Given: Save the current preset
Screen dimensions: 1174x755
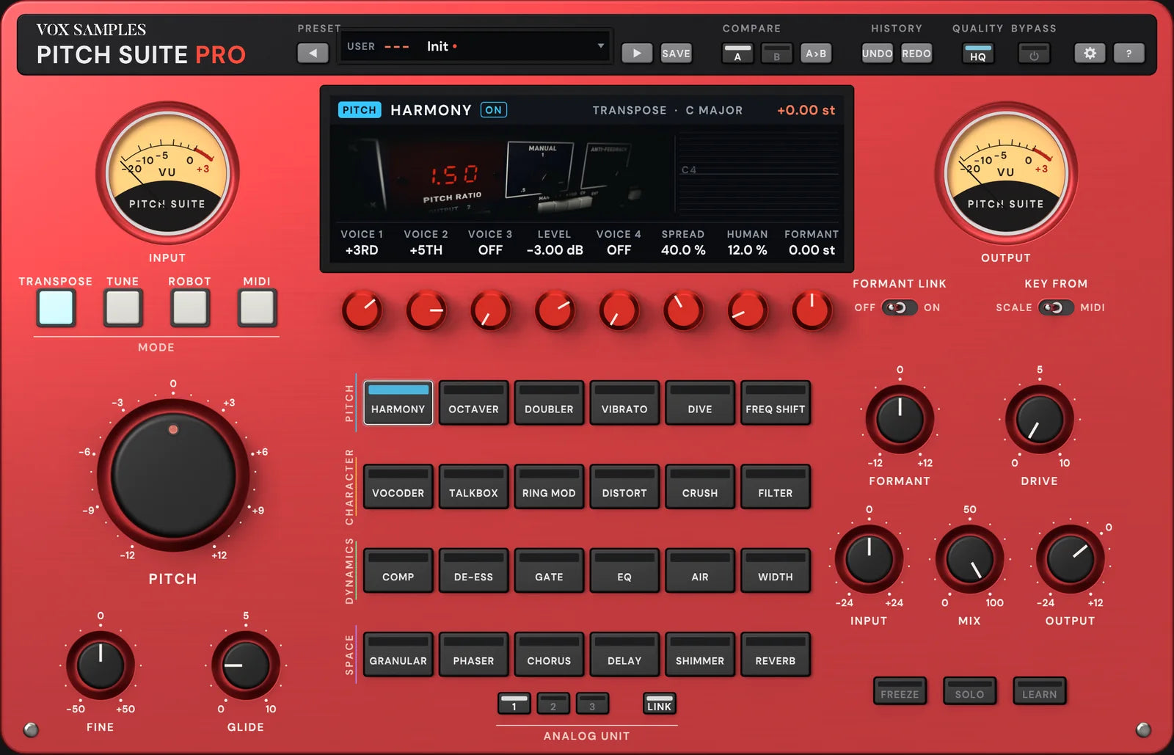Looking at the screenshot, I should click(676, 53).
